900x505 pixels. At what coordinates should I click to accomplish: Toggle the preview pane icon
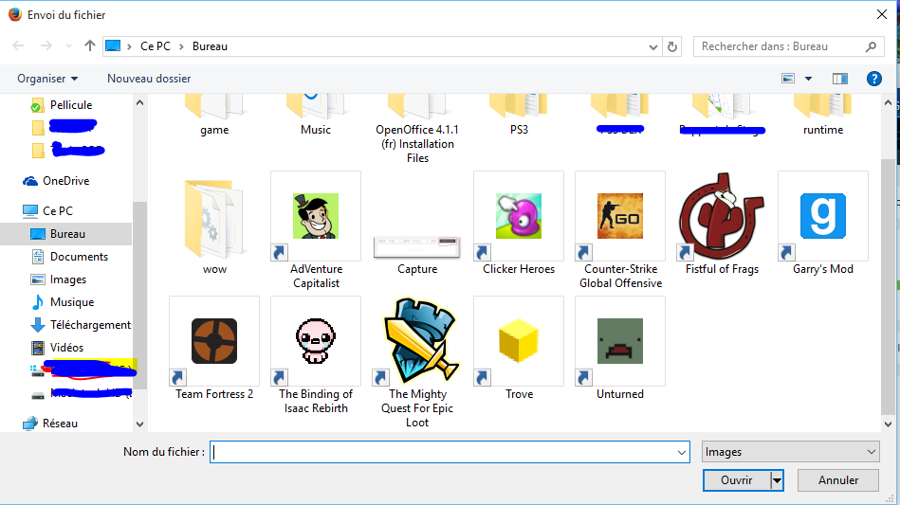point(839,79)
